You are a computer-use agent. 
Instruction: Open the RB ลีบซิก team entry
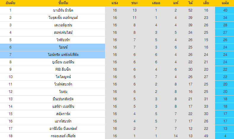point(63,69)
